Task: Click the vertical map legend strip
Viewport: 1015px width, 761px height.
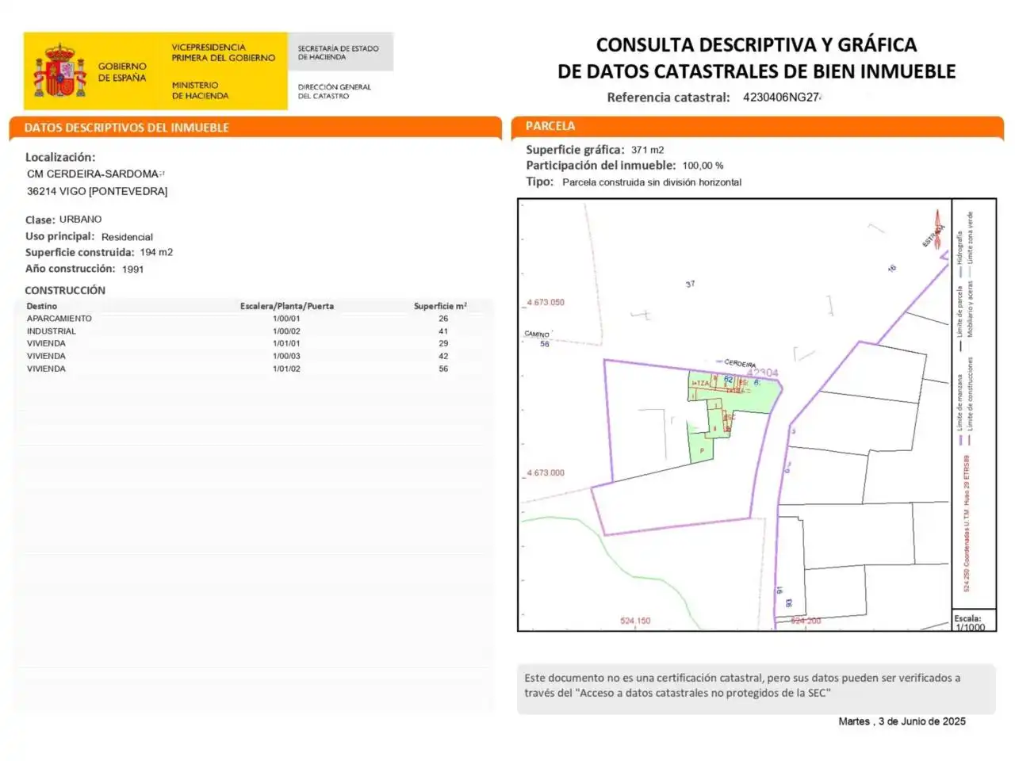Action: (x=974, y=404)
